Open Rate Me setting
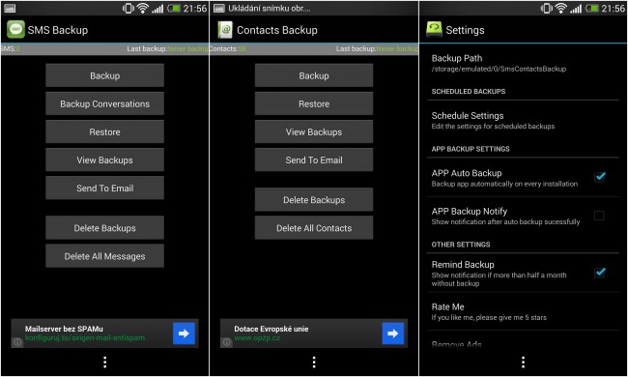This screenshot has width=628, height=377. (x=523, y=311)
